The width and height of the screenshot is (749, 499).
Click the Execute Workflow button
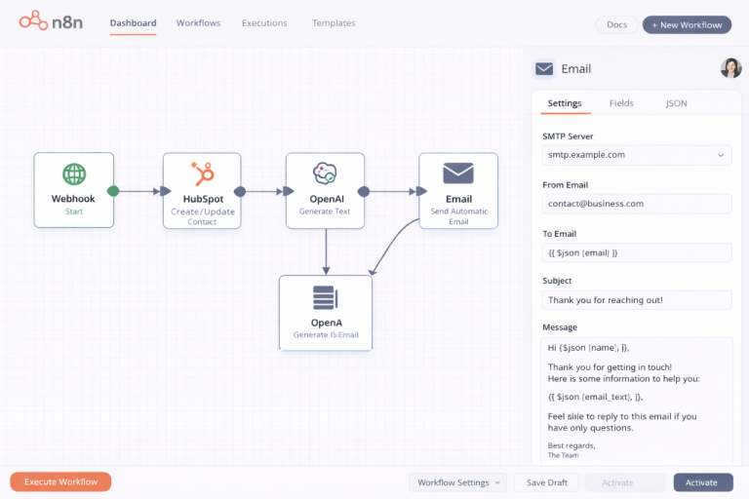(x=60, y=482)
